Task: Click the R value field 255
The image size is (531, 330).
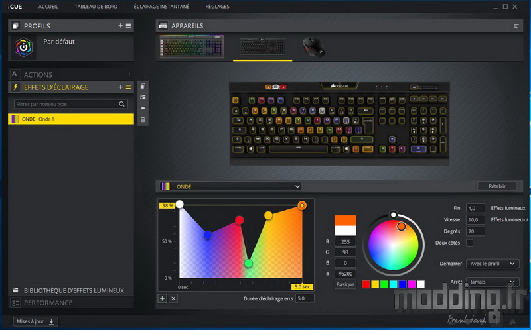Action: coord(345,241)
